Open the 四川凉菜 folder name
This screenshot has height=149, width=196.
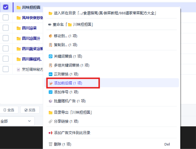tap(30, 28)
